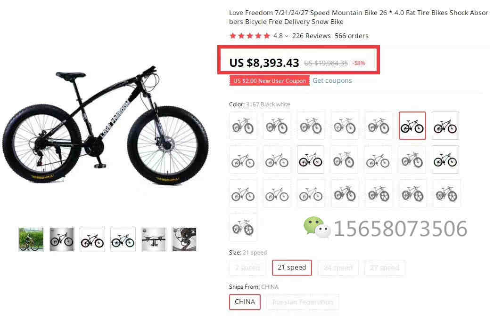
Task: Open the Get coupons link
Action: coord(332,80)
